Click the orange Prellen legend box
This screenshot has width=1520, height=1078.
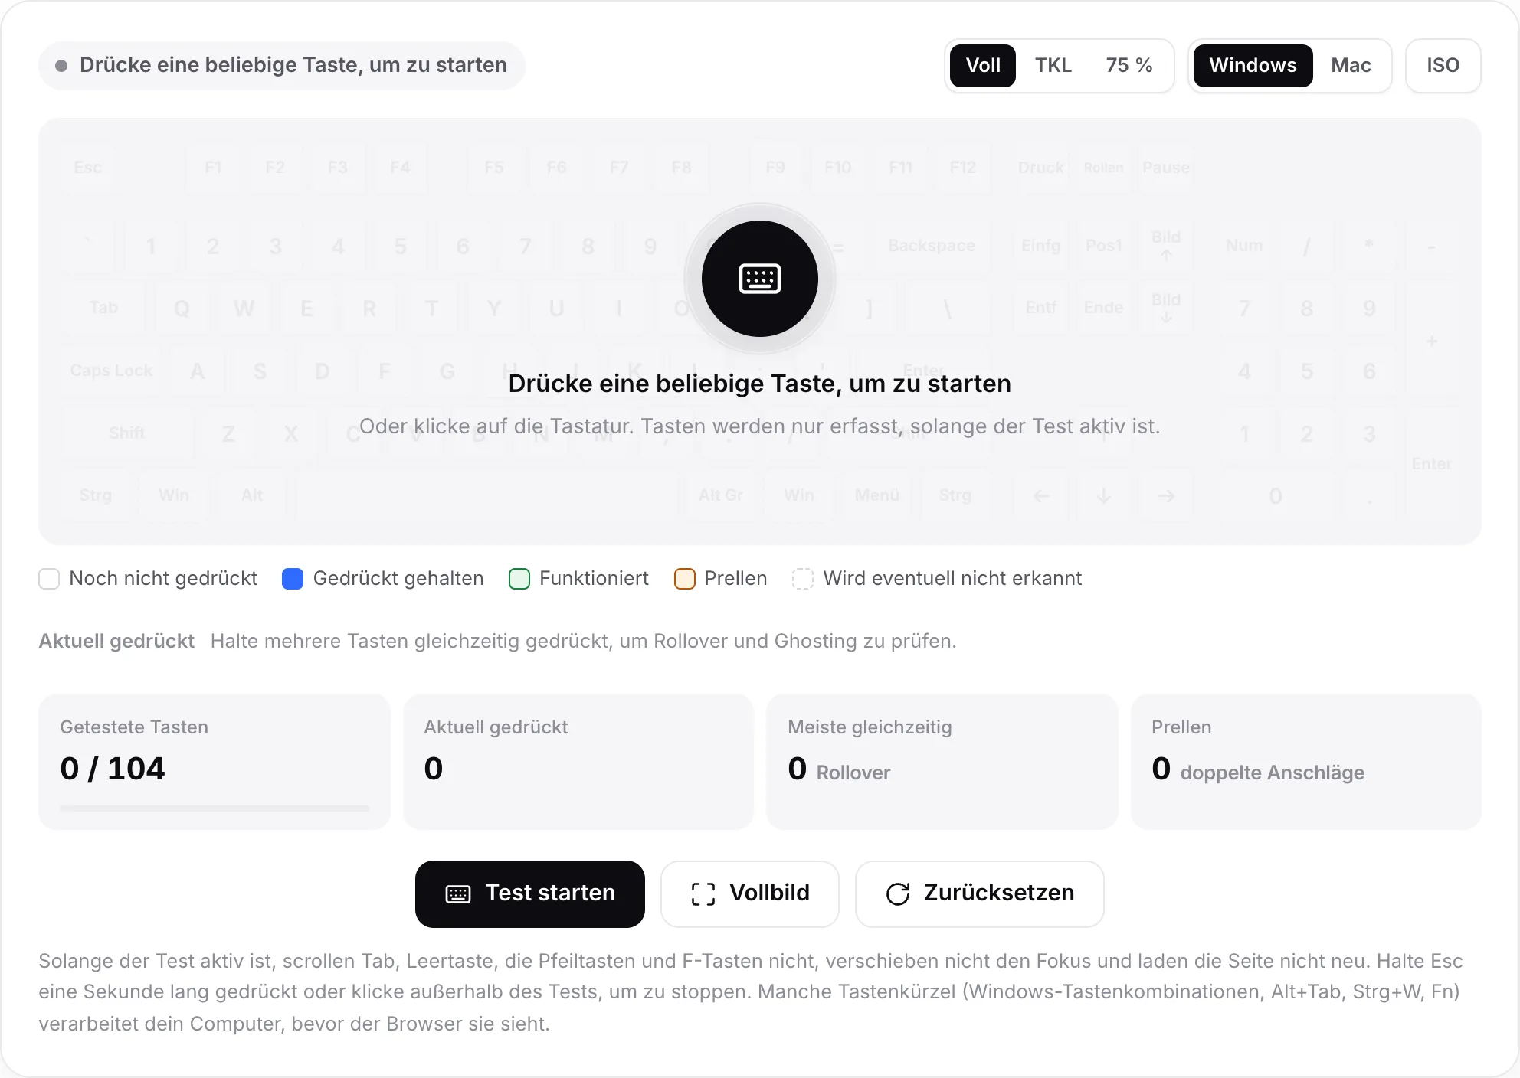click(x=684, y=579)
